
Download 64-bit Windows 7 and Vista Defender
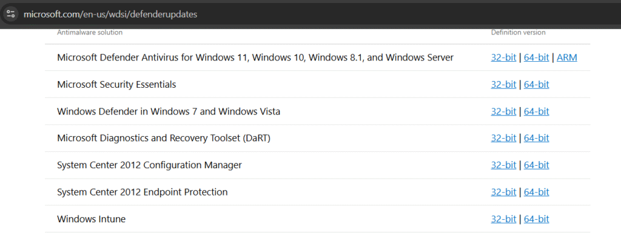pyautogui.click(x=536, y=111)
